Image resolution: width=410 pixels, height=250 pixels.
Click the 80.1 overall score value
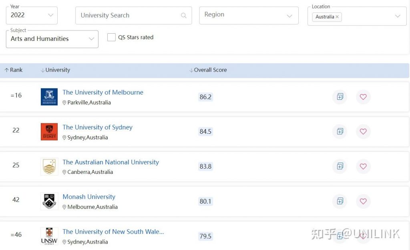pyautogui.click(x=205, y=202)
